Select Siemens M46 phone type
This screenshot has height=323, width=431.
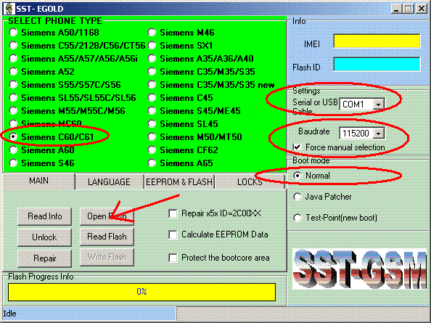(152, 33)
